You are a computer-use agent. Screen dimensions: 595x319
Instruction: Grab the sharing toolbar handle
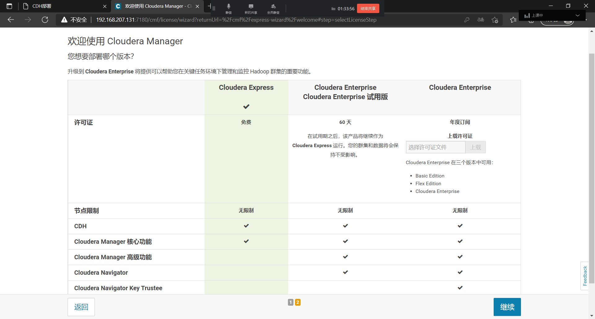(214, 8)
